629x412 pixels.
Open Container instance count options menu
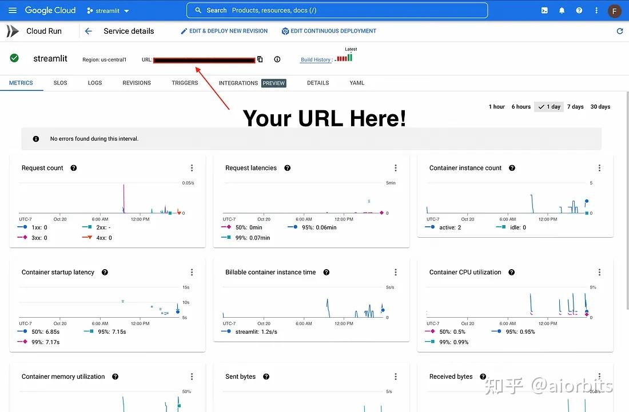coord(599,168)
